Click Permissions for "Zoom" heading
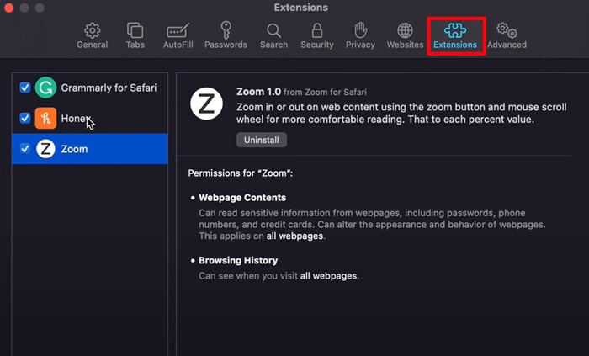 [x=241, y=173]
